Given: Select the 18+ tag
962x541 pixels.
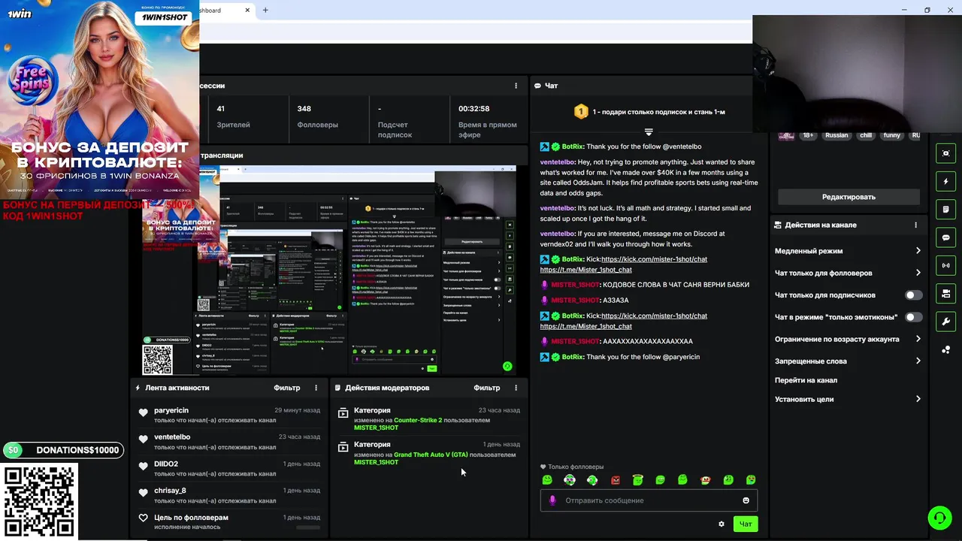Looking at the screenshot, I should click(808, 136).
